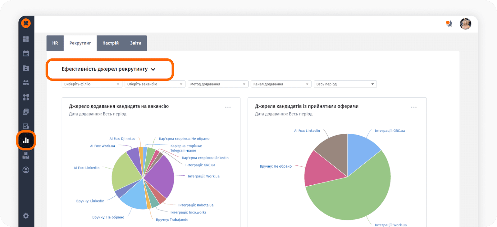Open the contact card icon in sidebar
The width and height of the screenshot is (497, 227).
coord(26,68)
